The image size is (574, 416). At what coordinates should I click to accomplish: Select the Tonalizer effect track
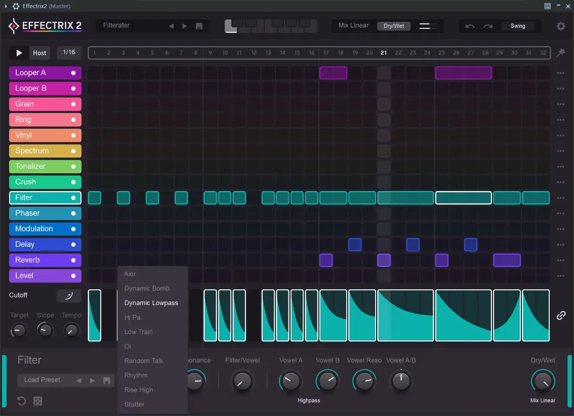tap(45, 166)
